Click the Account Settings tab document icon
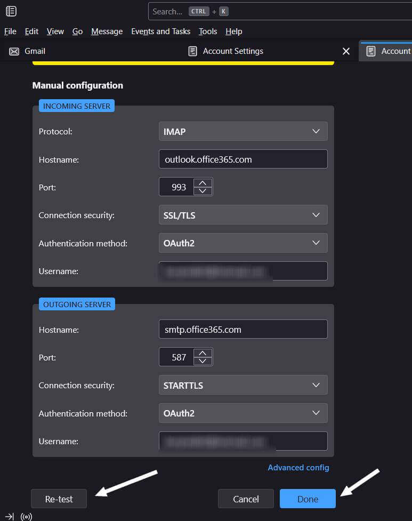The height and width of the screenshot is (521, 412). click(x=192, y=51)
